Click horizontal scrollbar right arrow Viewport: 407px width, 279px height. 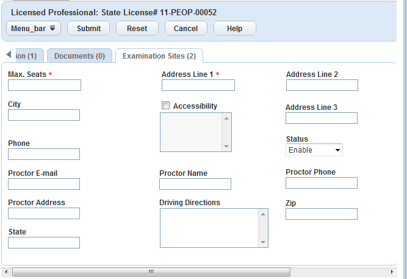click(392, 271)
